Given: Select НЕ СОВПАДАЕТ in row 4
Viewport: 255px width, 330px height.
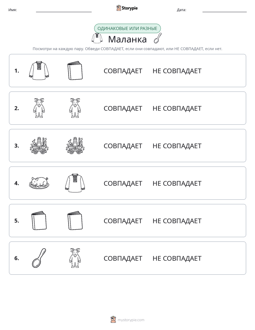Looking at the screenshot, I should click(x=177, y=183).
